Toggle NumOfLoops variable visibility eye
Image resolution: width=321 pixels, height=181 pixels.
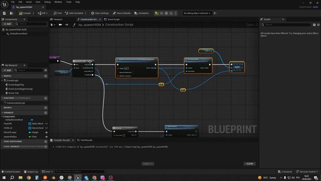pos(47,132)
